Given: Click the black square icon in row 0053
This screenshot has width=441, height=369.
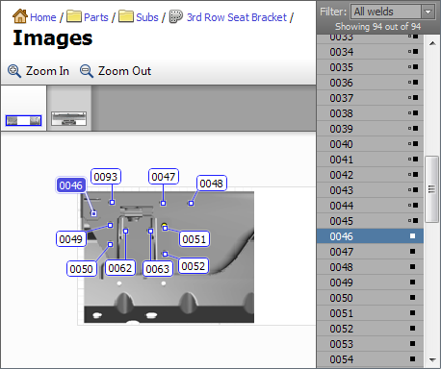Looking at the screenshot, I should coord(413,344).
